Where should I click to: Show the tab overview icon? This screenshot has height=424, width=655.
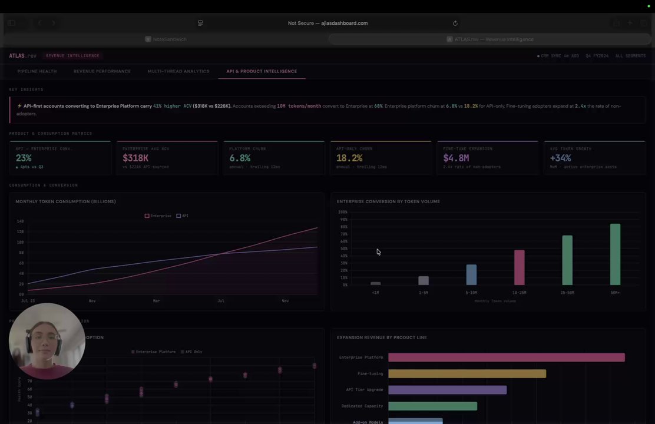tap(644, 23)
